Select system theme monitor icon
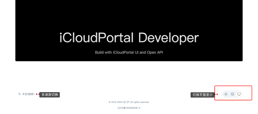Screen dimensions: 258x114 (x=239, y=94)
